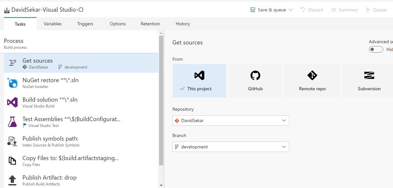Click the task list scrollbar thumb

[161, 101]
